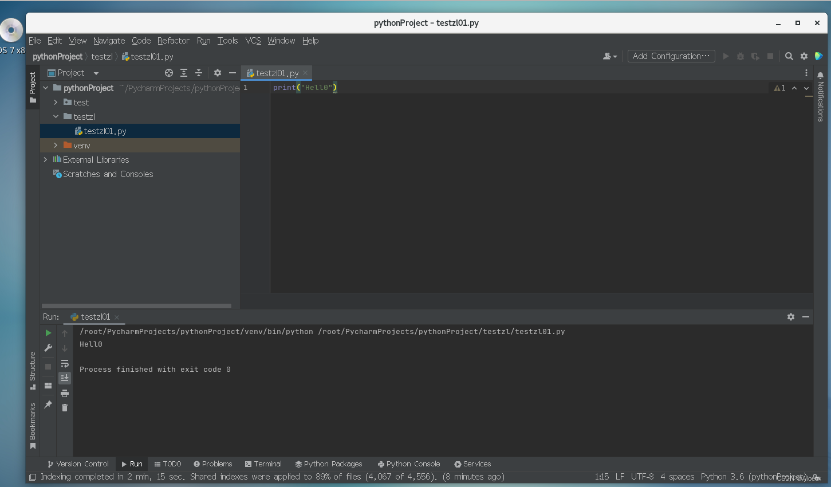Screen dimensions: 831x487
Task: Open the File menu
Action: tap(34, 41)
